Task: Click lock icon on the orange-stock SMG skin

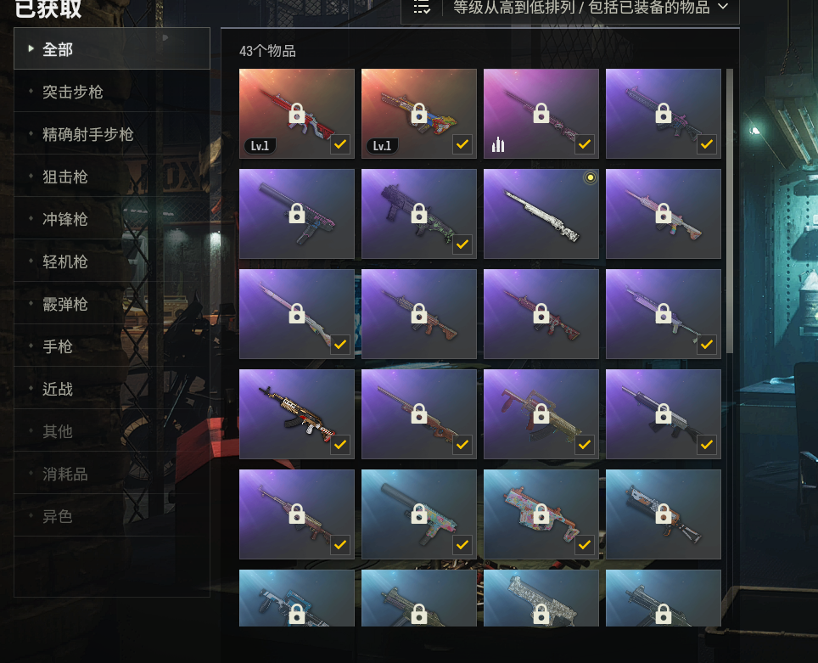Action: 663,514
